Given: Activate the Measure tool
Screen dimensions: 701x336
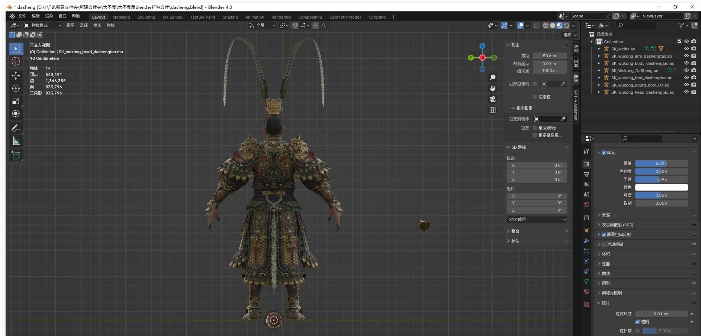Looking at the screenshot, I should click(16, 142).
